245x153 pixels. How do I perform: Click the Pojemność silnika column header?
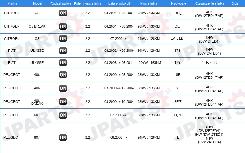click(87, 3)
